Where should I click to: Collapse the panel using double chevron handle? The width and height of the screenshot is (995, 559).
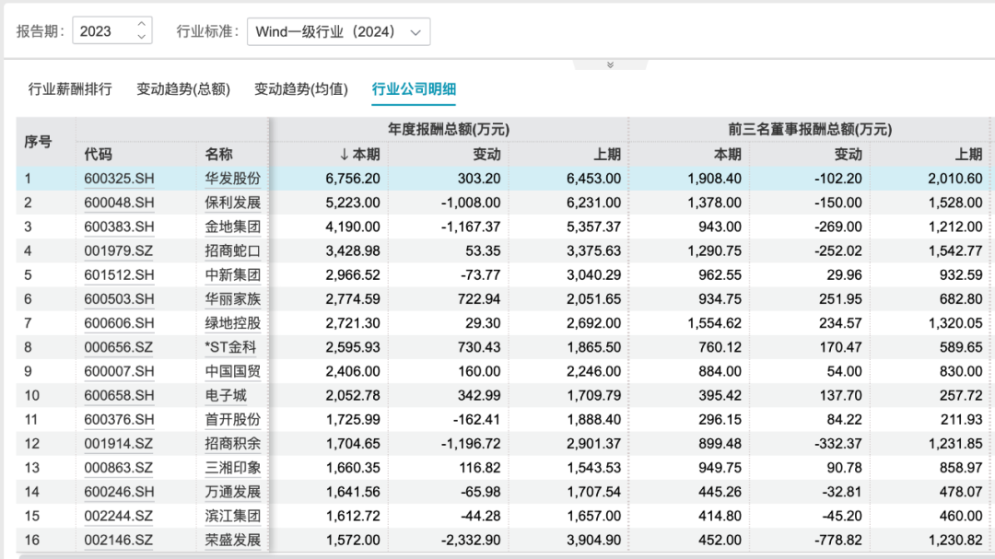click(x=610, y=64)
